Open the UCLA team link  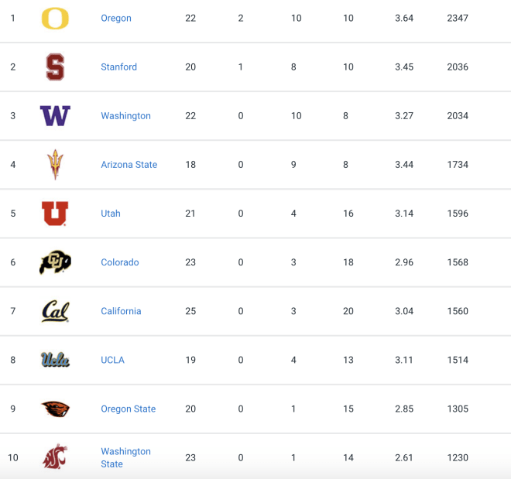pyautogui.click(x=113, y=360)
